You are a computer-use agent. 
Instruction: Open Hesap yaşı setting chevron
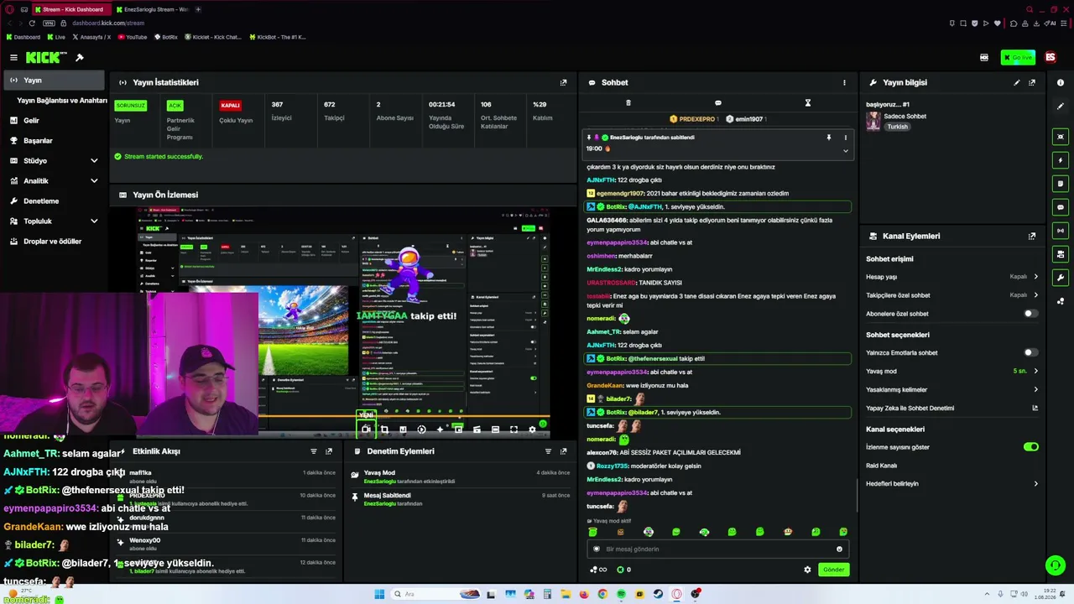point(1035,277)
